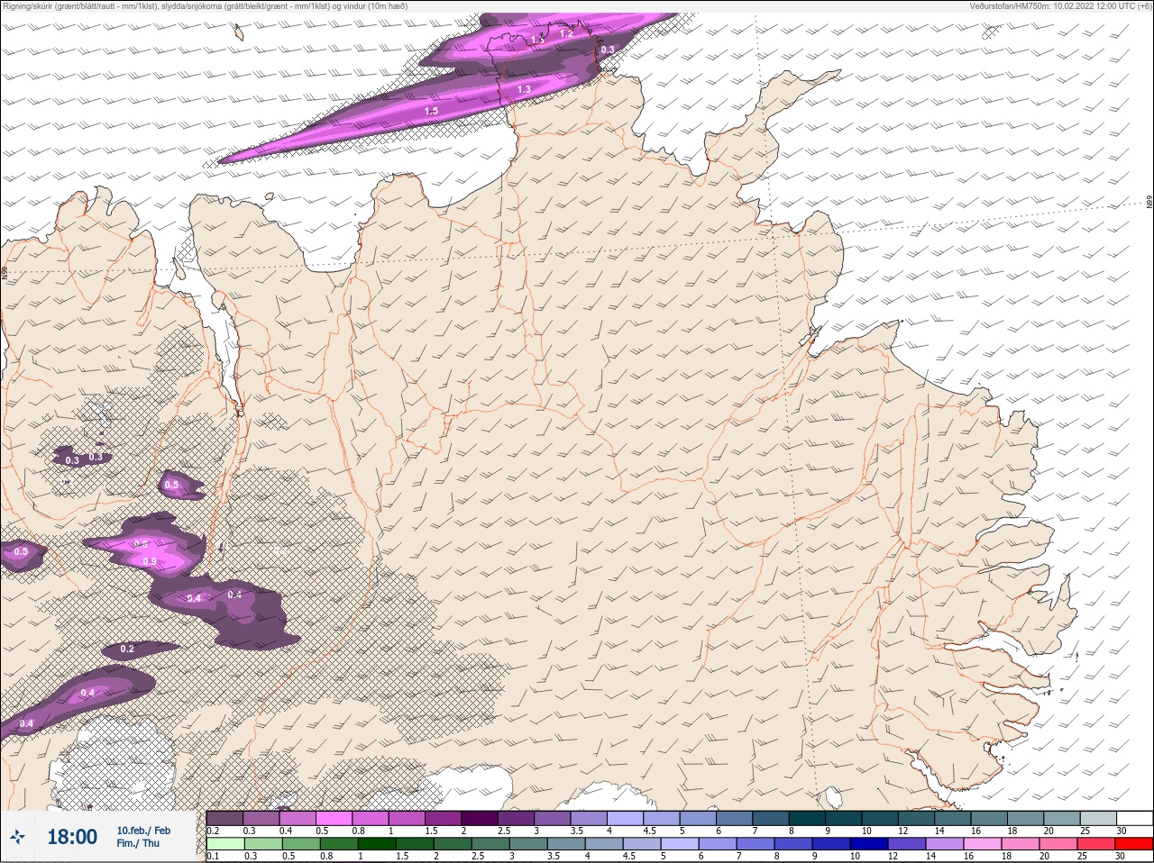Click the 1.5 precipitation value on the map

431,111
